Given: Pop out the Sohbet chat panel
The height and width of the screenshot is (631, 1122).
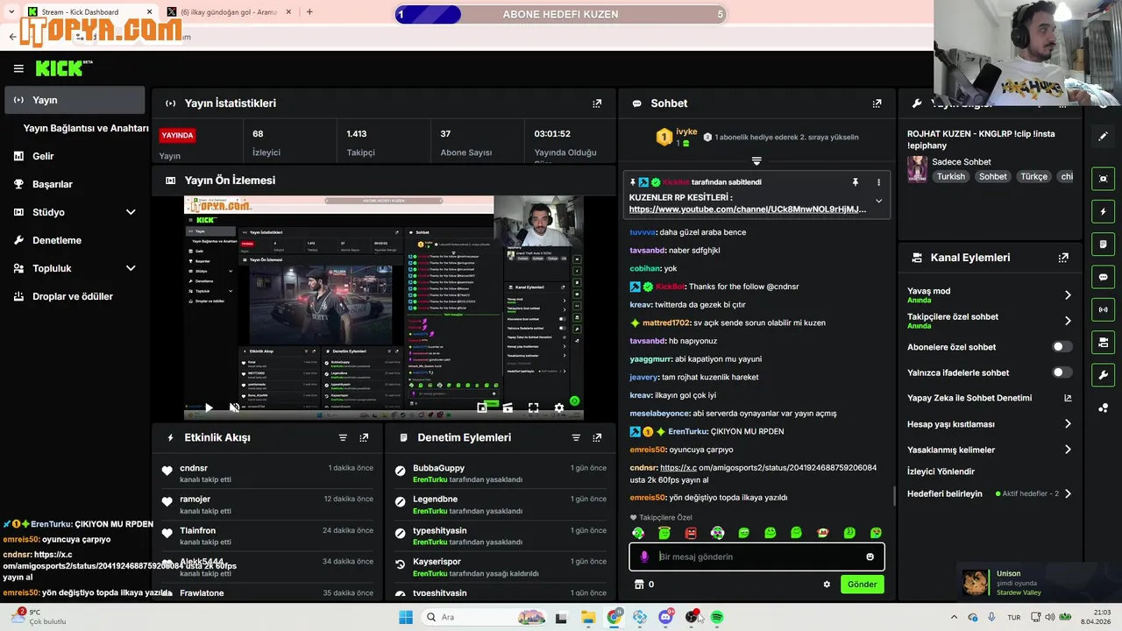Looking at the screenshot, I should (877, 103).
